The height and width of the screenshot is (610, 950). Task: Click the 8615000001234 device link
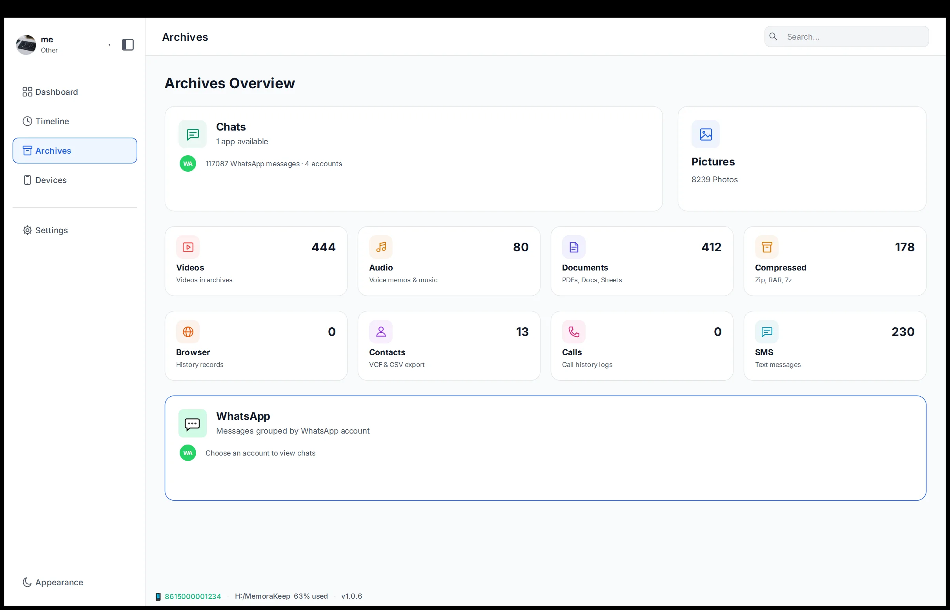(193, 596)
